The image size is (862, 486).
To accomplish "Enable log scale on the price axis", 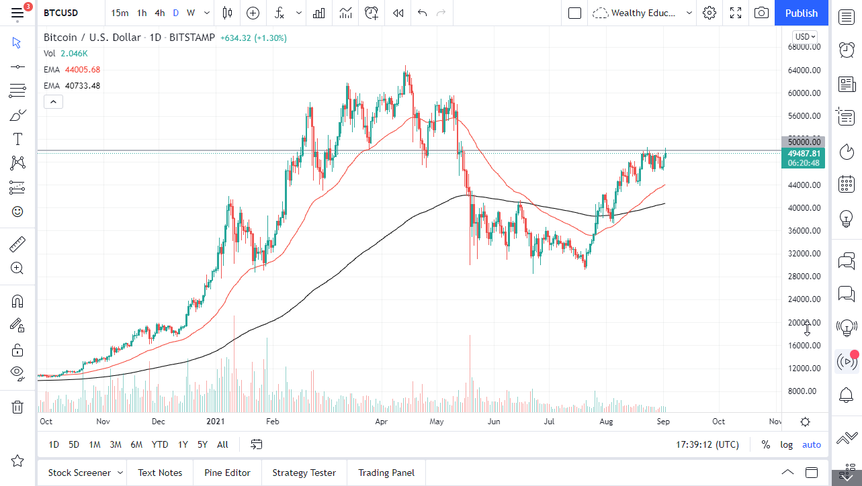I will point(786,444).
